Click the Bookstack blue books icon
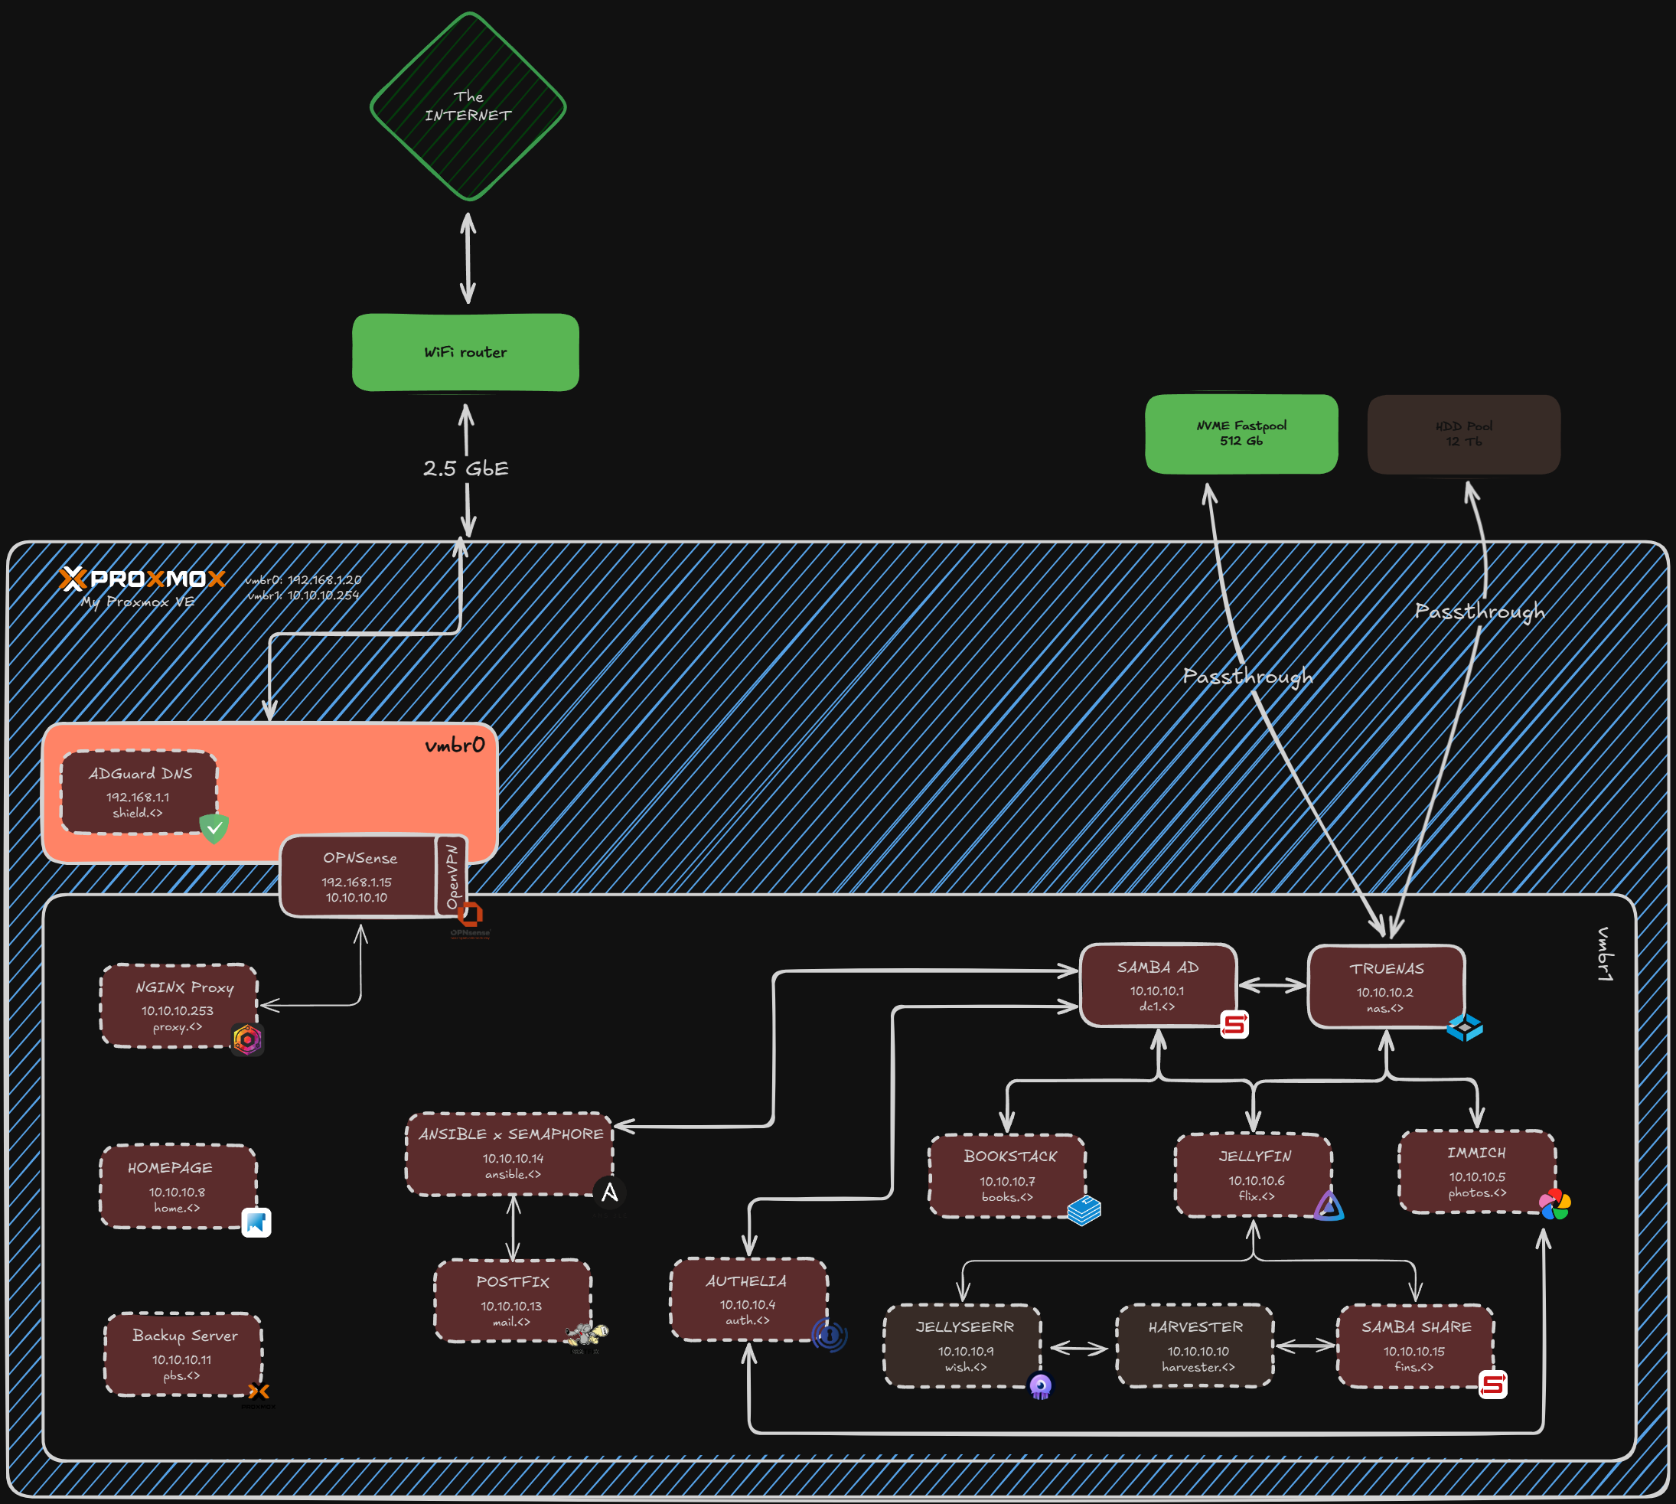Image resolution: width=1676 pixels, height=1504 pixels. [x=1084, y=1211]
